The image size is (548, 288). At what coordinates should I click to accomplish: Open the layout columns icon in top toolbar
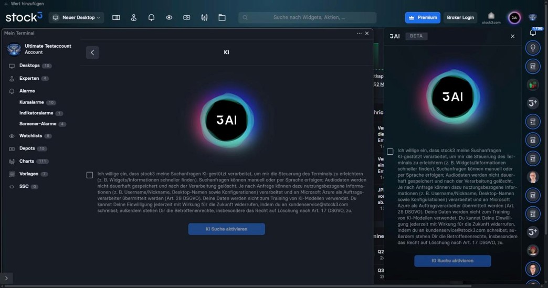point(116,17)
